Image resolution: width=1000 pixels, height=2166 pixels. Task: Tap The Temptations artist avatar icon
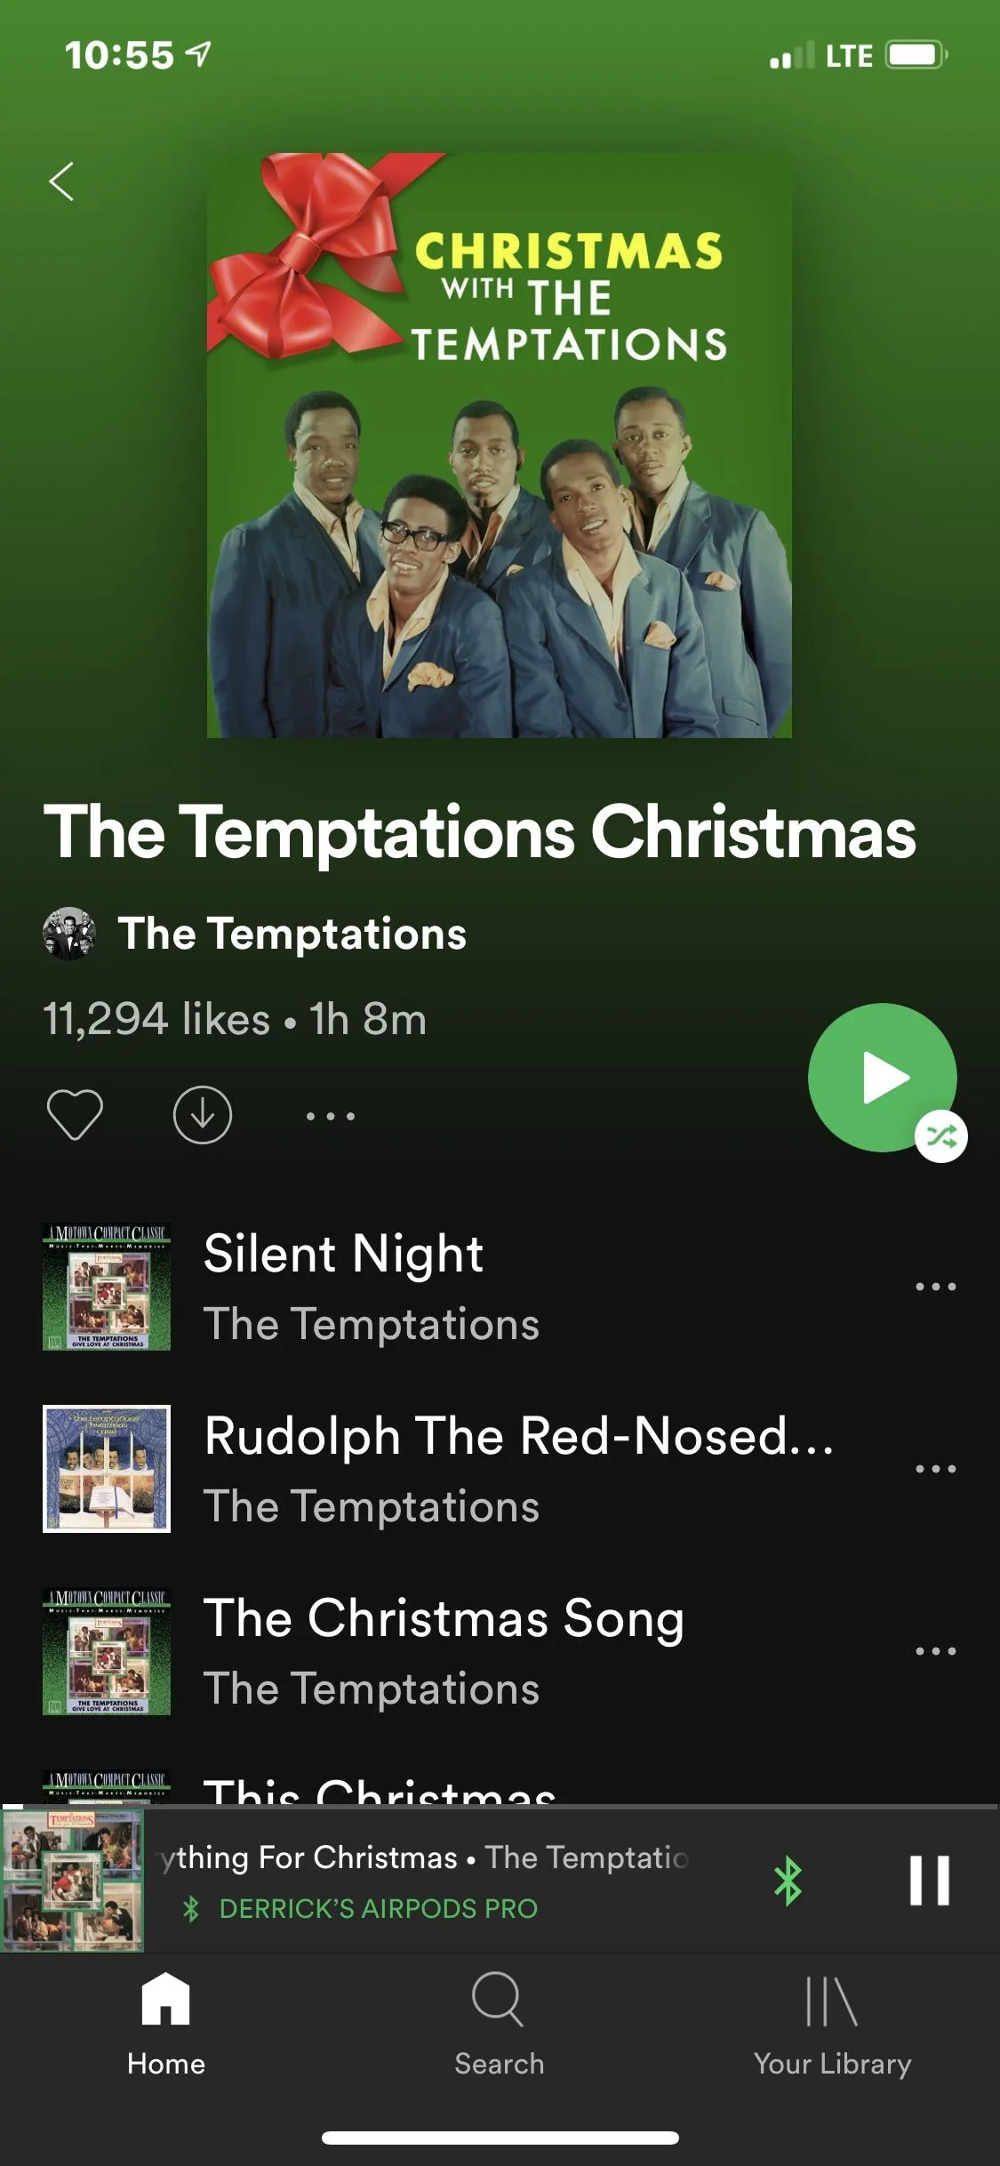[x=68, y=934]
